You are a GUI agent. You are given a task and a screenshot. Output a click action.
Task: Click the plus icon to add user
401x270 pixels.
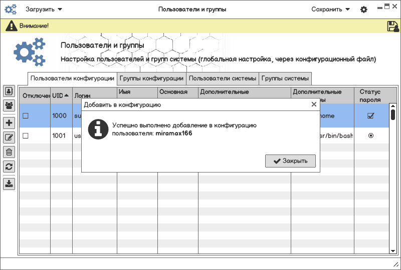point(9,123)
